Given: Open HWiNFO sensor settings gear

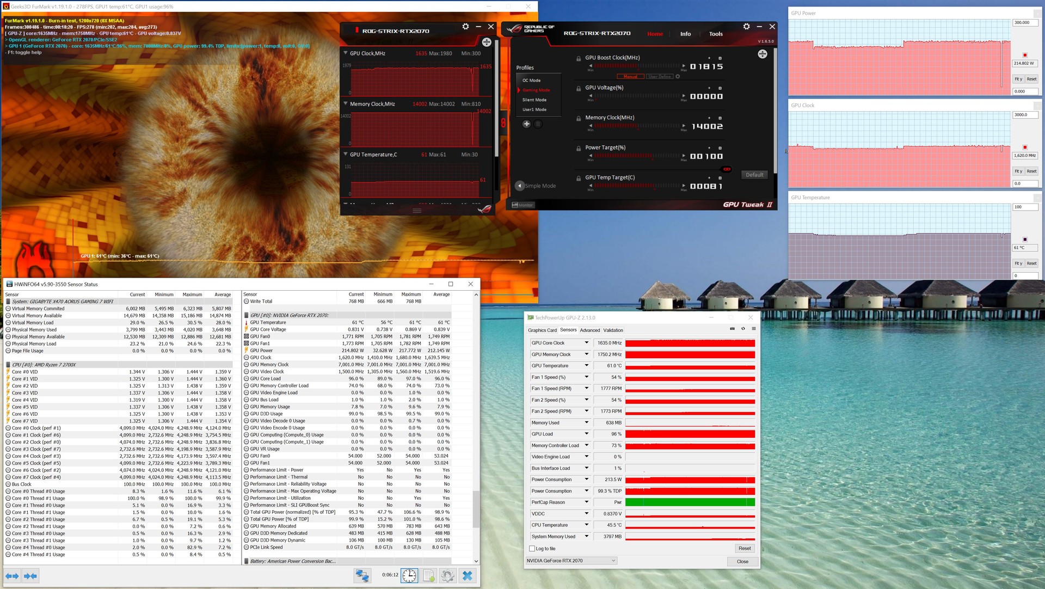Looking at the screenshot, I should (x=447, y=576).
